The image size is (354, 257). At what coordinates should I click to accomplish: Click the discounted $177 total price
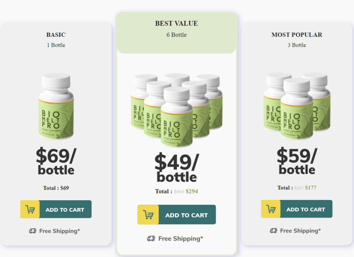[x=310, y=188]
